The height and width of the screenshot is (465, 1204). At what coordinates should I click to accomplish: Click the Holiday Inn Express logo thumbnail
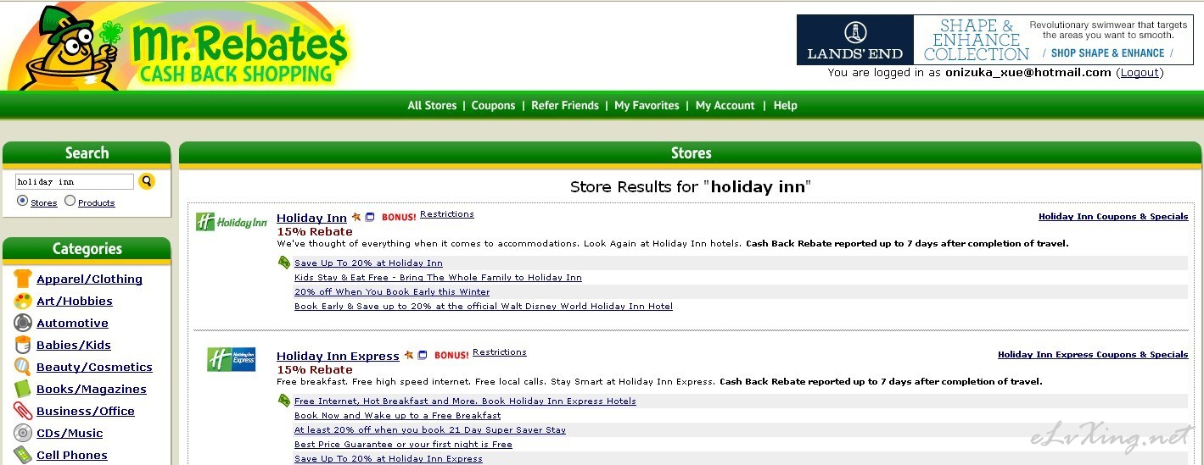tap(231, 359)
